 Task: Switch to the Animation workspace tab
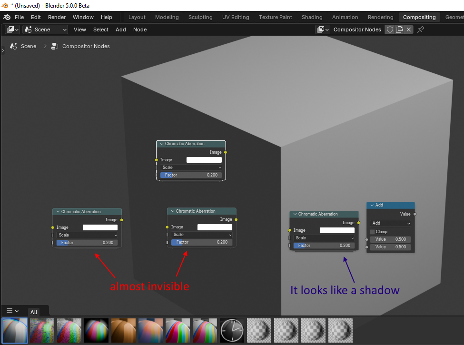(345, 17)
